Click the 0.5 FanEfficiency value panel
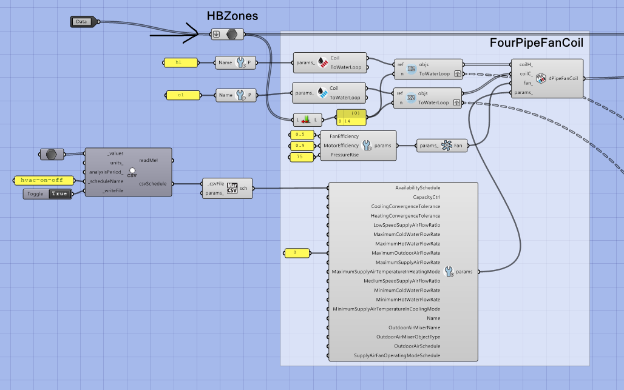This screenshot has width=624, height=390. pyautogui.click(x=302, y=135)
